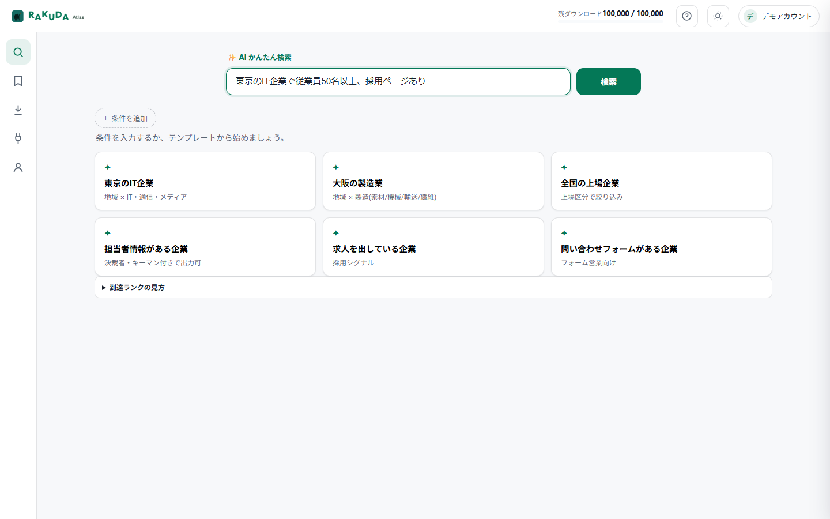
Task: Expand the 到達ランクの見方 section
Action: point(433,287)
